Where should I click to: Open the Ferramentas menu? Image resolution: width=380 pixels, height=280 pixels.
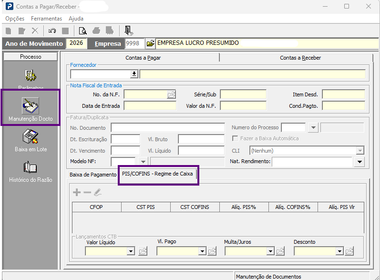pos(46,19)
